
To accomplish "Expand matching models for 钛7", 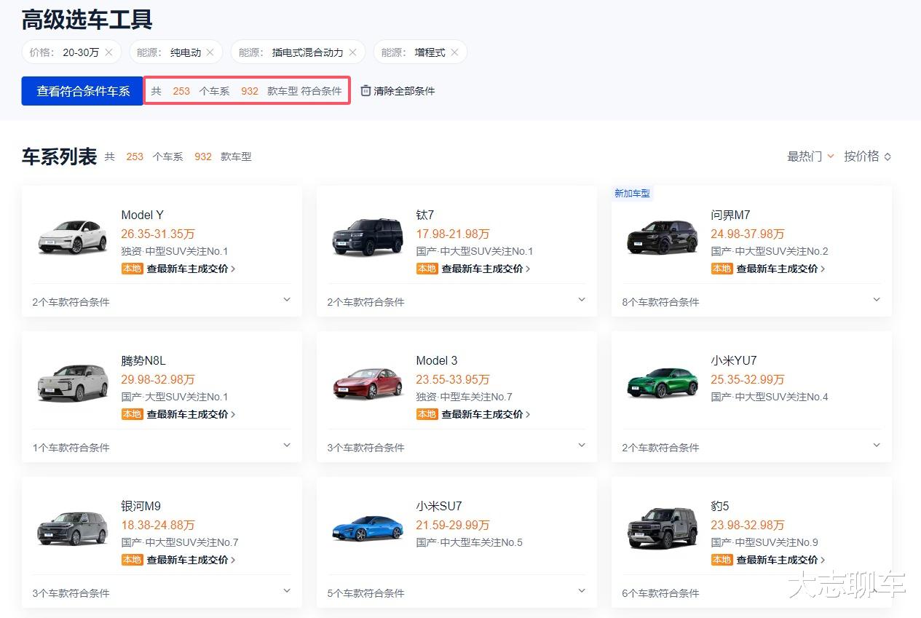I will tap(582, 300).
